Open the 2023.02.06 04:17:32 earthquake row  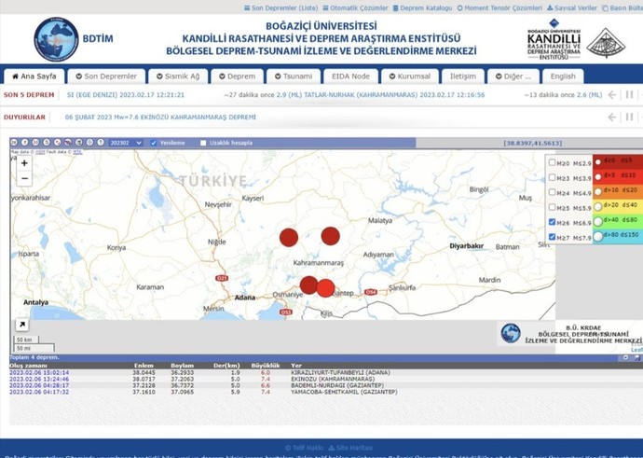coord(326,392)
